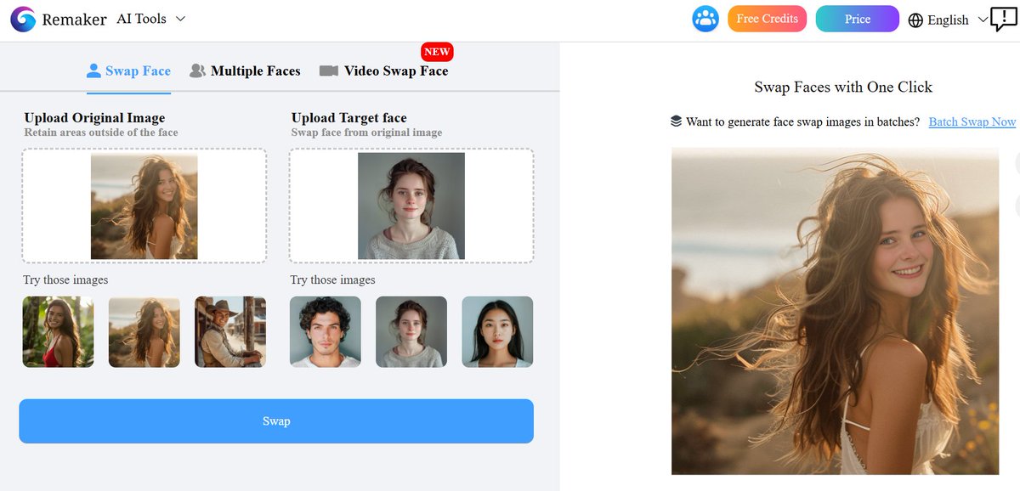Switch to the Multiple Faces tab
Viewport: 1020px width, 491px height.
click(x=245, y=71)
